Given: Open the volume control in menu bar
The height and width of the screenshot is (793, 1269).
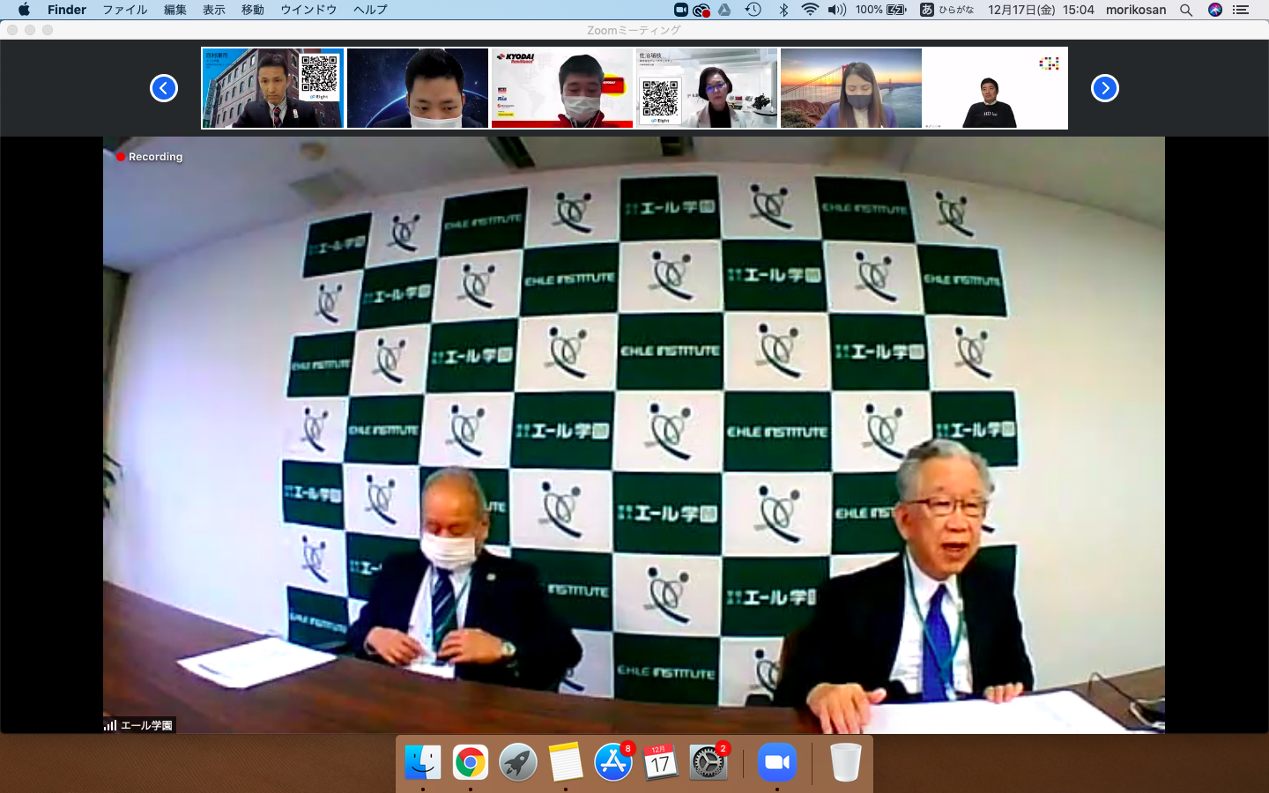Looking at the screenshot, I should [837, 10].
